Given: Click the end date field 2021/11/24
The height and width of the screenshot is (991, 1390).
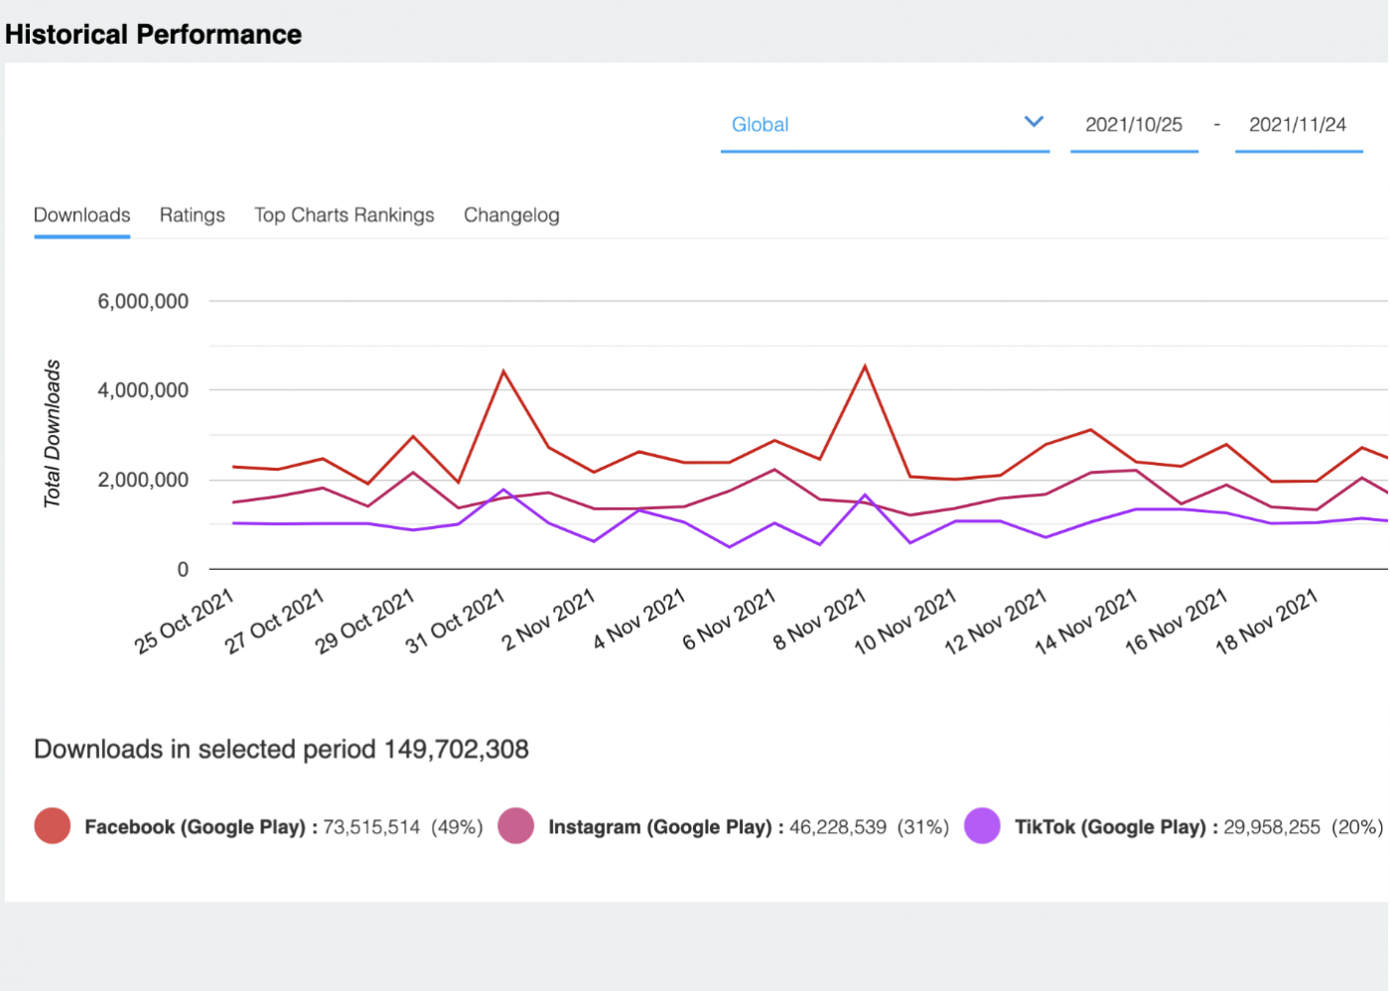Looking at the screenshot, I should [1299, 124].
